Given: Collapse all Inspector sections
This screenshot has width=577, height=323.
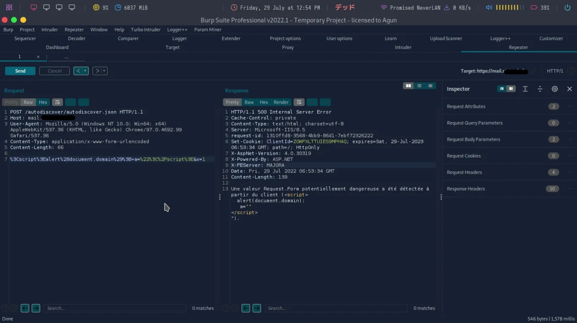Looking at the screenshot, I should [540, 89].
